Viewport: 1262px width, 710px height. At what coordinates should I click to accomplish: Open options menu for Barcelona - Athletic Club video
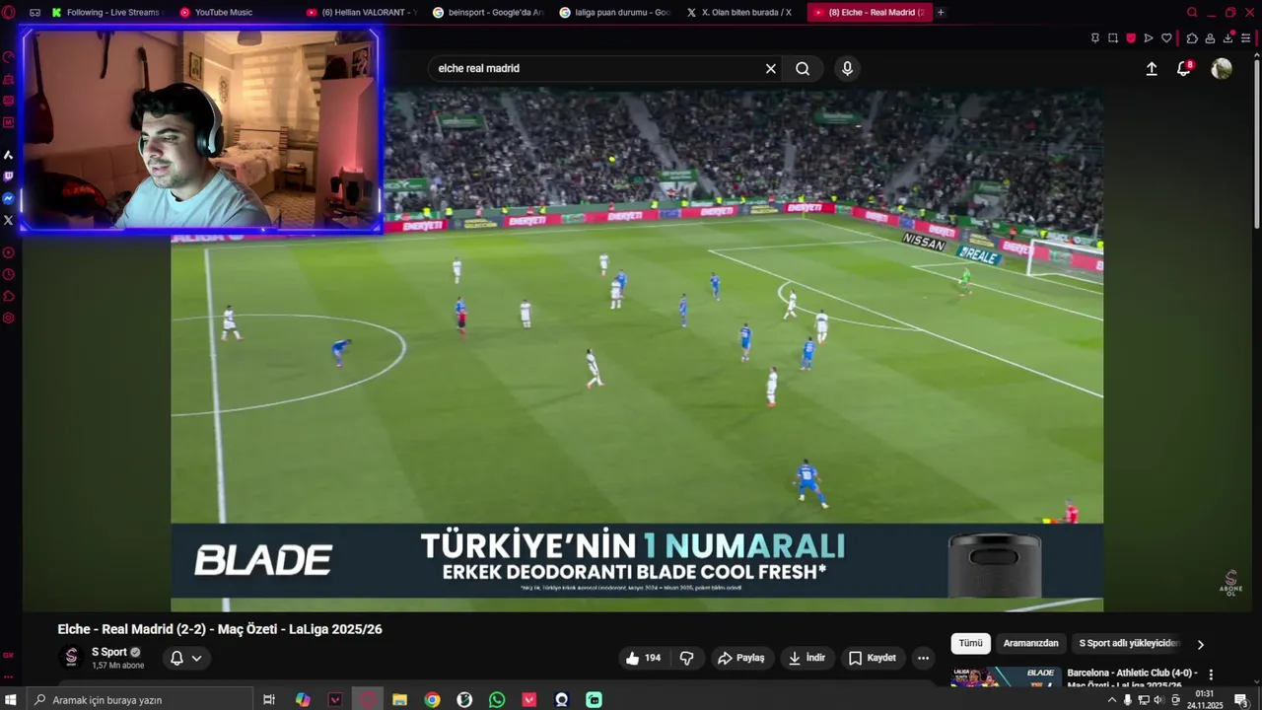pos(1211,674)
